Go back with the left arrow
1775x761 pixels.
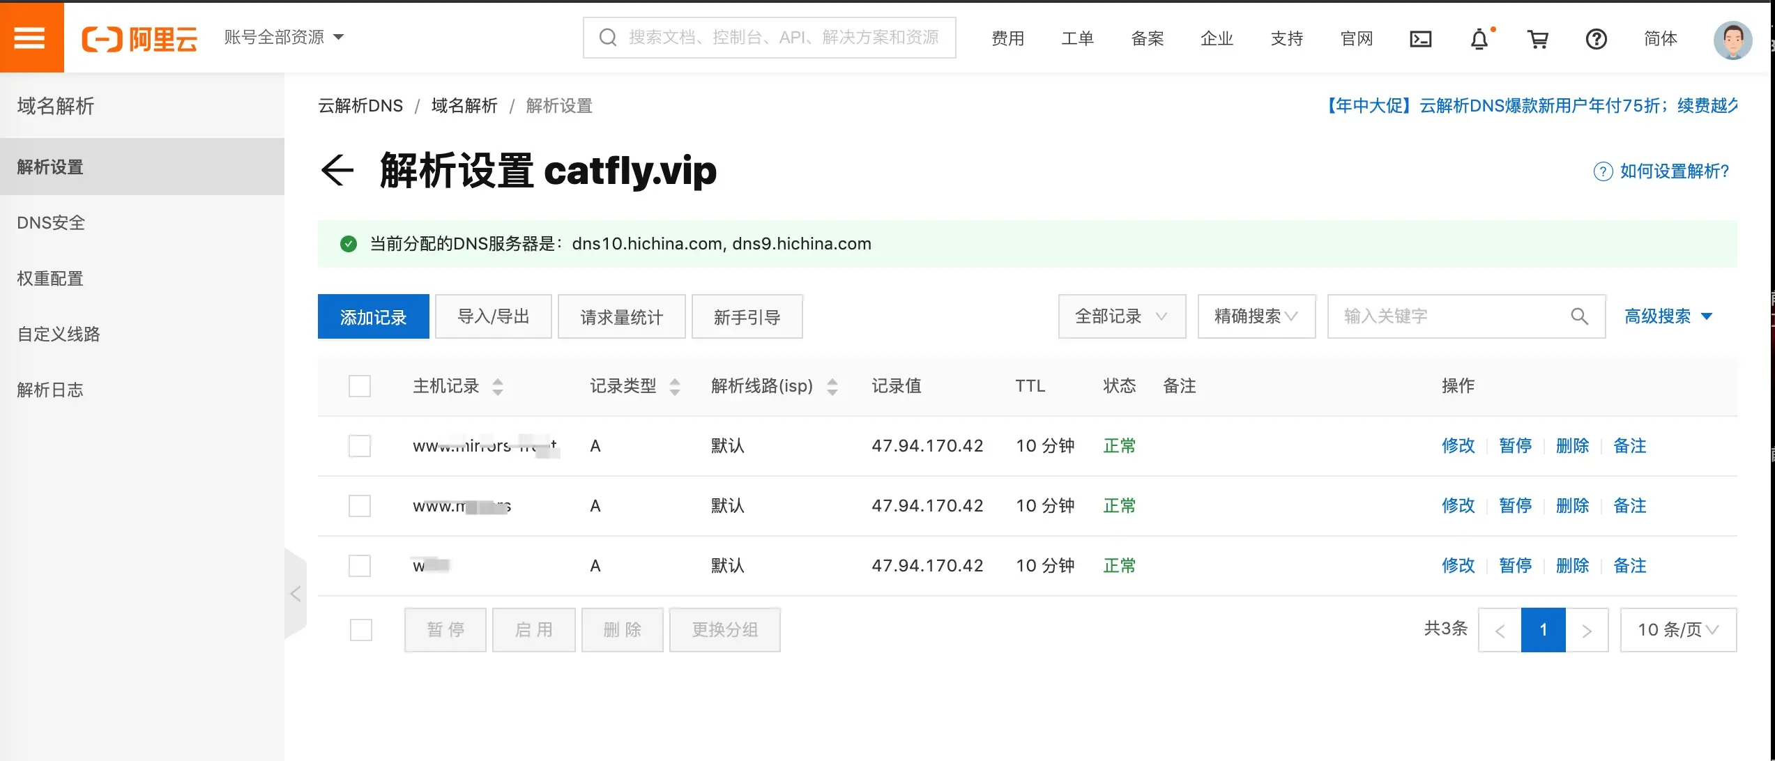(337, 170)
